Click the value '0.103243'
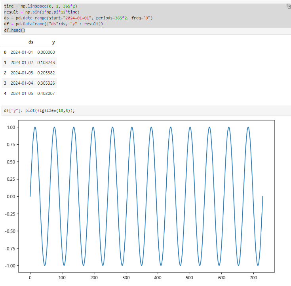 pos(46,63)
